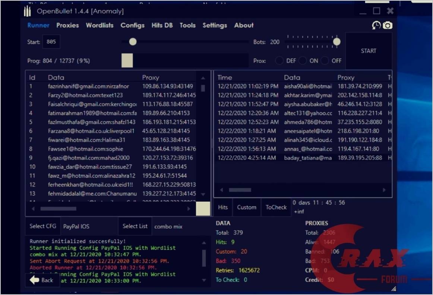433x295 pixels.
Task: Click the Bad count 350
Action: (x=236, y=261)
